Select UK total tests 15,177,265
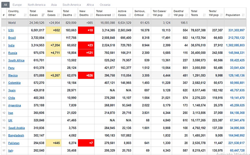This screenshot has height=155, width=250. [x=198, y=120]
